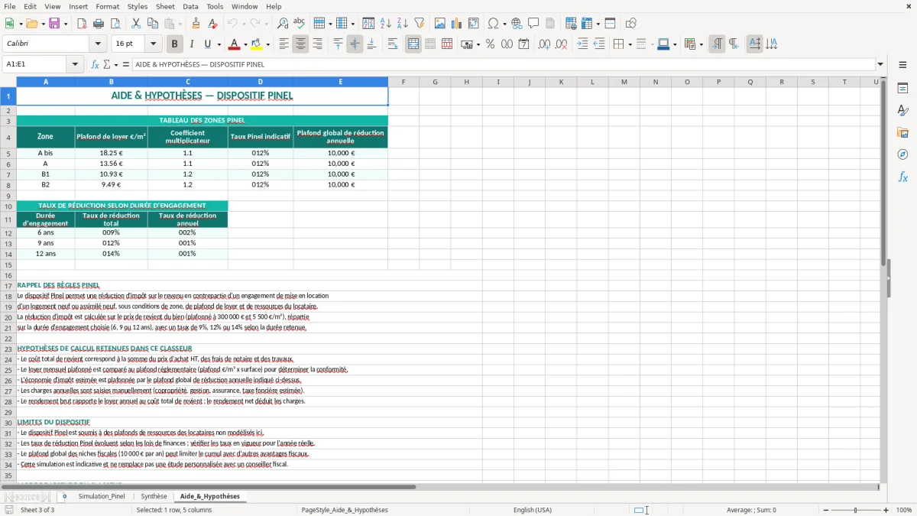Click the zoom slider handle
This screenshot has height=516, width=917.
point(855,510)
